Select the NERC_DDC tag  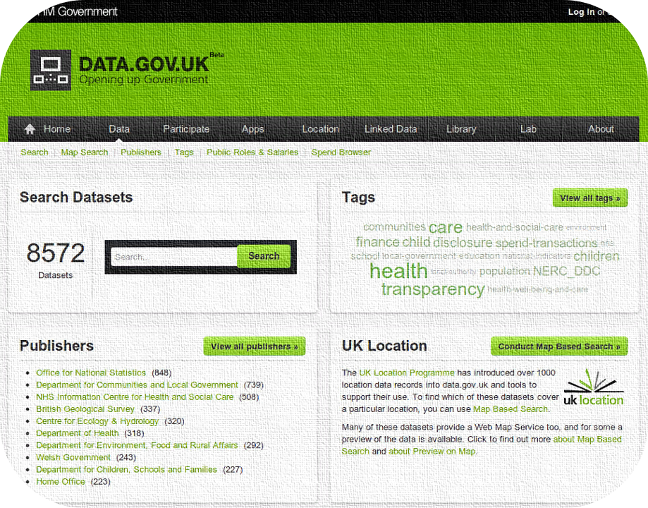(567, 271)
